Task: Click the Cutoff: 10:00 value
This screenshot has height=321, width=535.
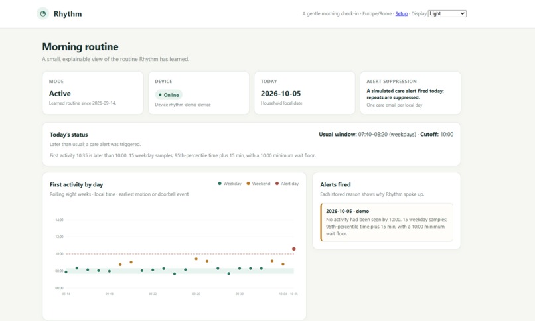Action: coord(437,134)
